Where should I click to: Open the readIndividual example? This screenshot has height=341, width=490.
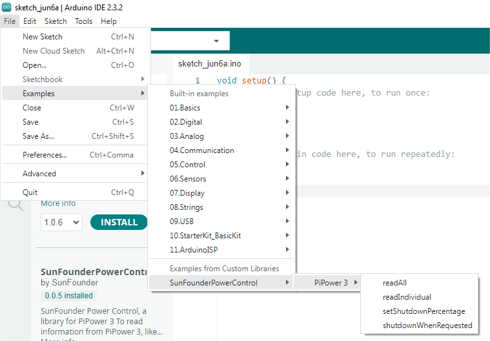pyautogui.click(x=420, y=297)
